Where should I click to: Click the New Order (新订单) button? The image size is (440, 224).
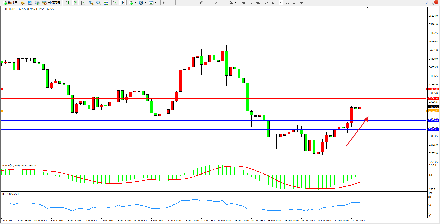click(x=10, y=3)
